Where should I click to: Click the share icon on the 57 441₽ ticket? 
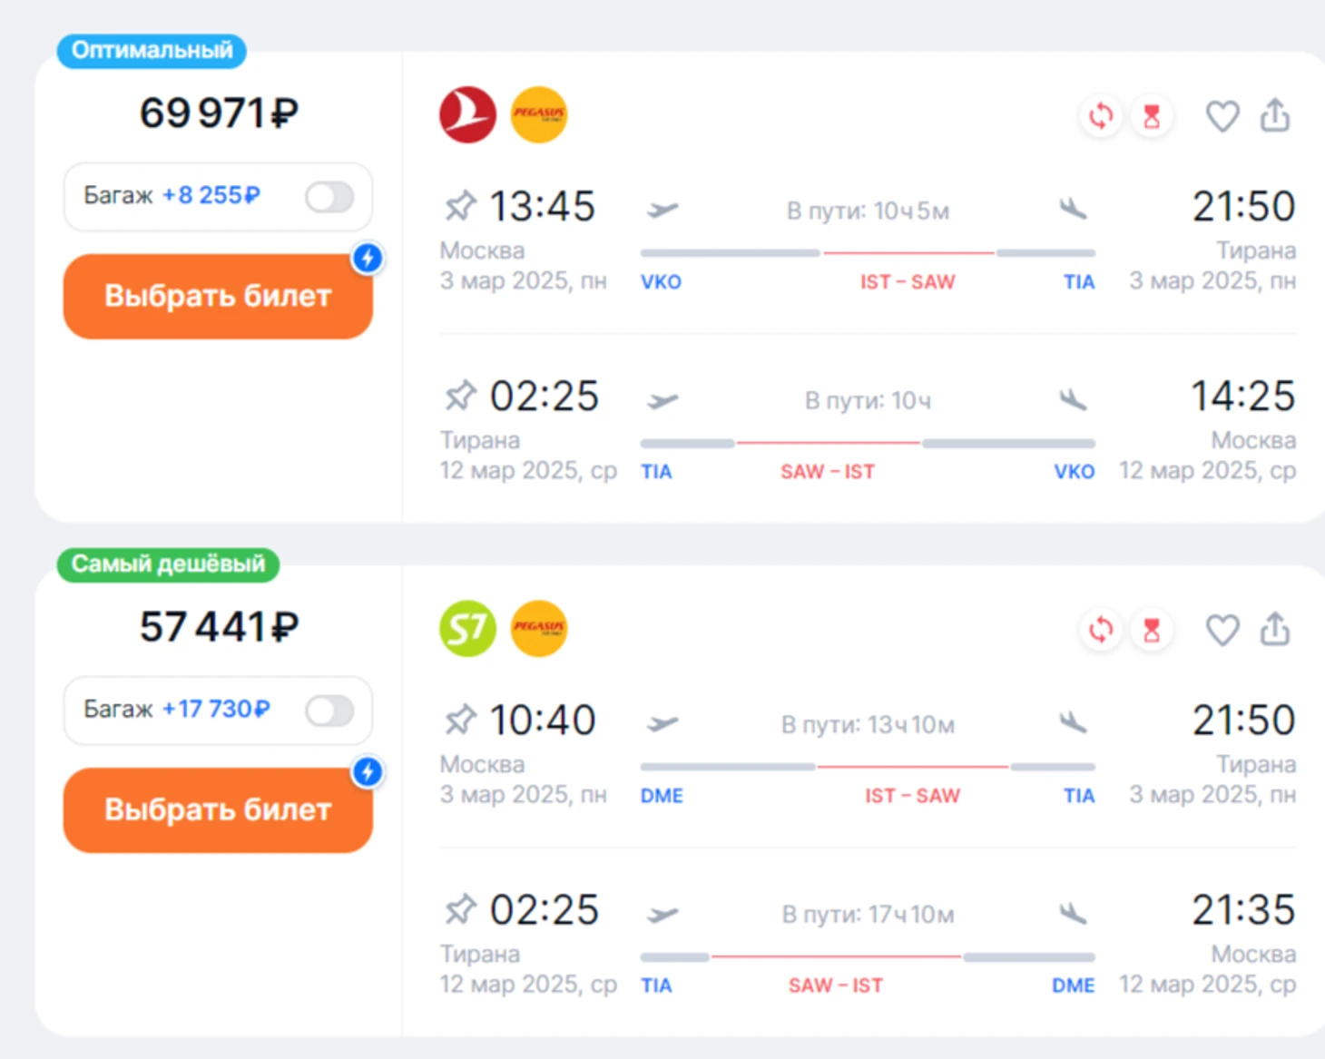(1275, 629)
